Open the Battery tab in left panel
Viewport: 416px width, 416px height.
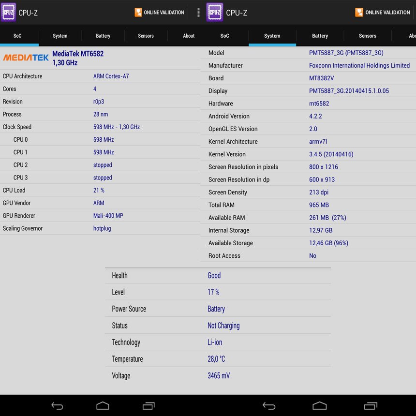coord(103,36)
